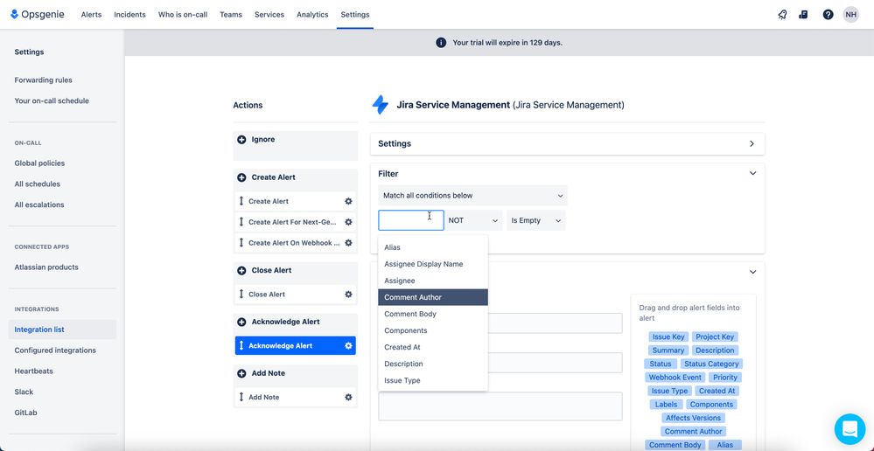This screenshot has width=874, height=451.
Task: Open Incidents tab
Action: [x=129, y=15]
